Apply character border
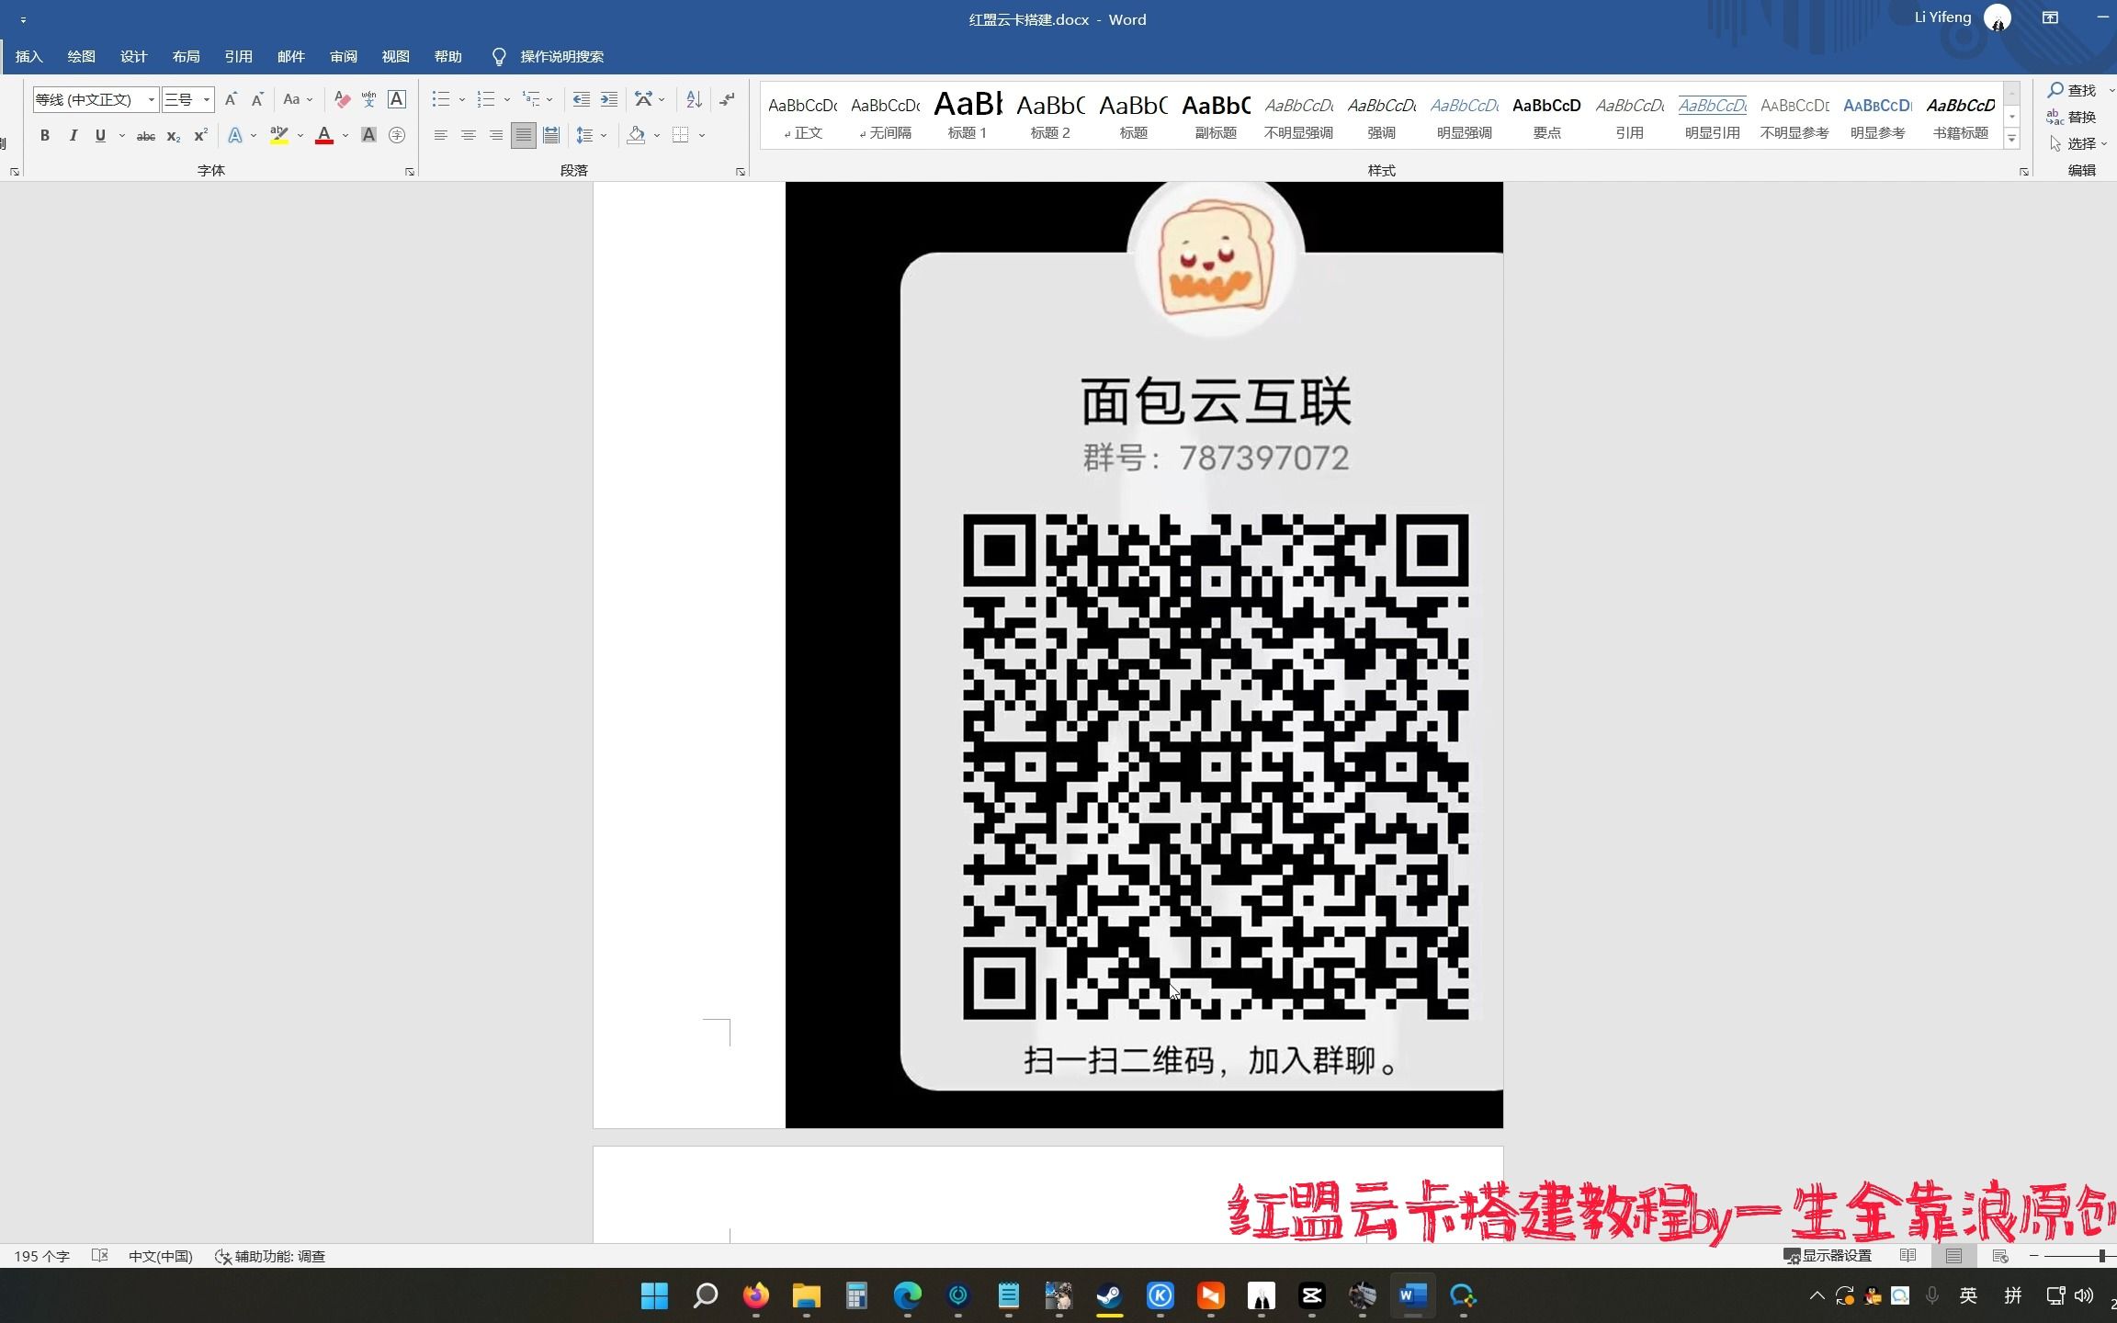Screen dimensions: 2117x1323 tap(397, 99)
